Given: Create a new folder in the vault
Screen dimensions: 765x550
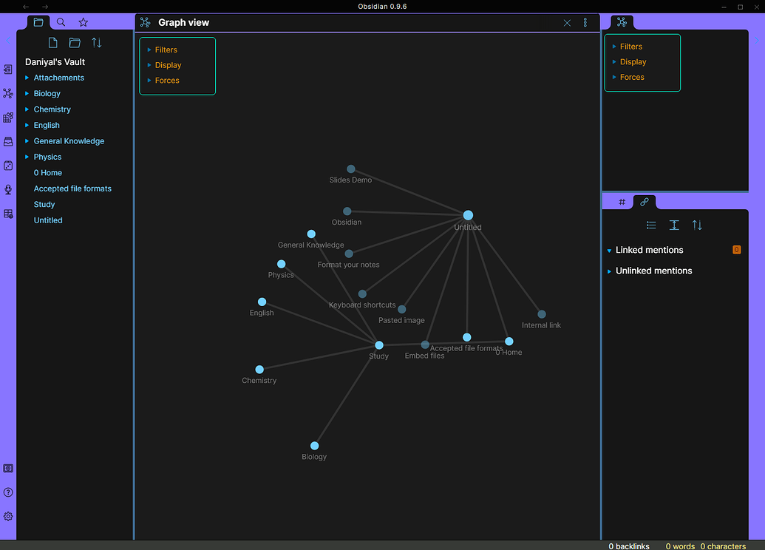Looking at the screenshot, I should [74, 42].
